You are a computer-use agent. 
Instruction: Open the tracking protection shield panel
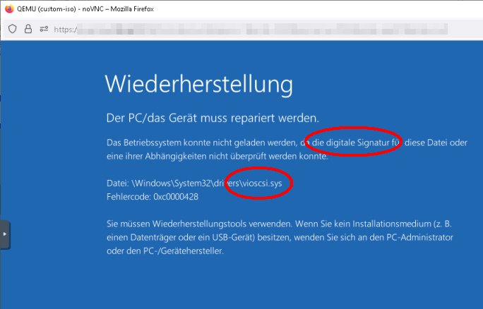click(12, 29)
